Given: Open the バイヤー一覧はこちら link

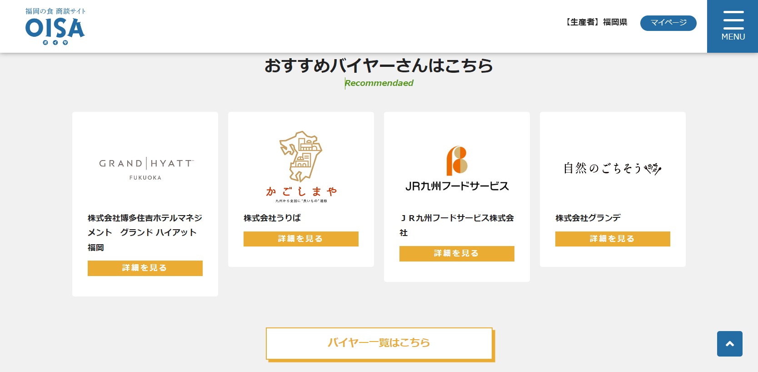Looking at the screenshot, I should pyautogui.click(x=379, y=343).
